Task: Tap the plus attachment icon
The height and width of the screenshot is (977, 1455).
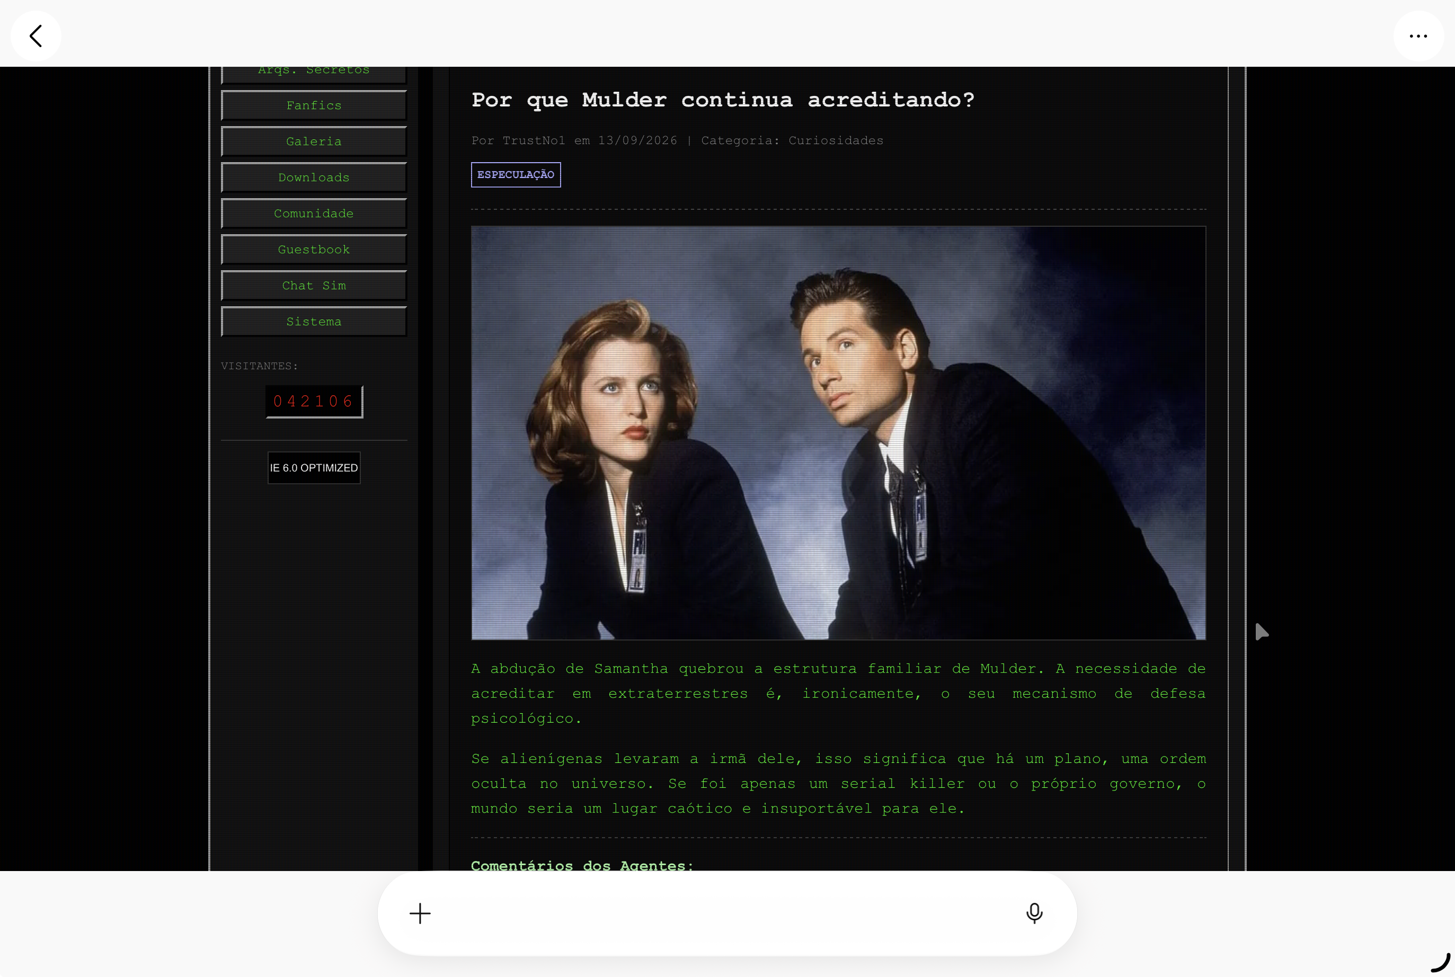Action: [x=420, y=913]
